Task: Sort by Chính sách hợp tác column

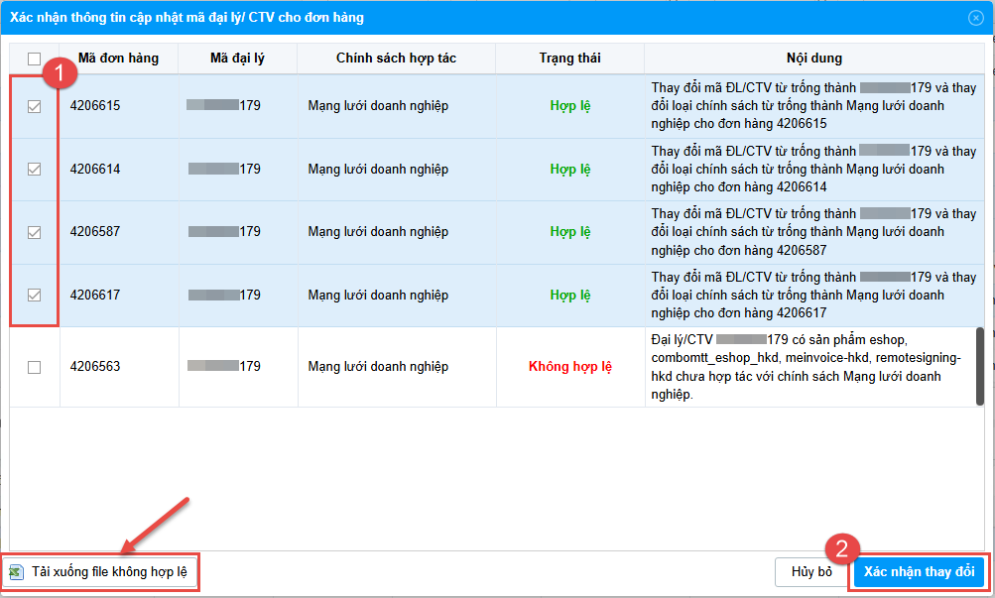Action: pyautogui.click(x=396, y=59)
